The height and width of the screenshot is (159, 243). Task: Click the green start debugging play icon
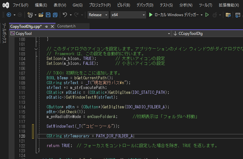[x=151, y=15]
